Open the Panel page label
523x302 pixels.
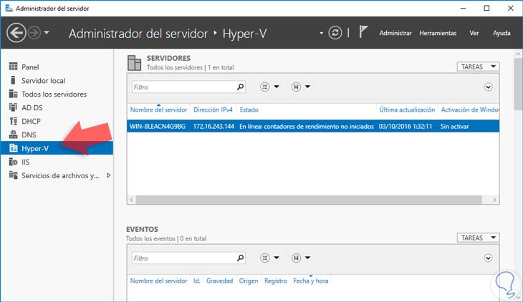pos(30,67)
